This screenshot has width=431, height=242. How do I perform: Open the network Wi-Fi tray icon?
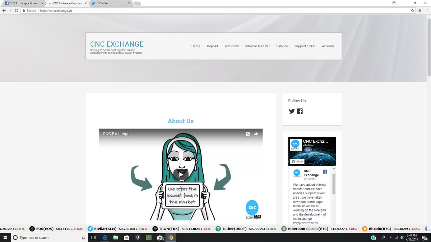point(397,237)
